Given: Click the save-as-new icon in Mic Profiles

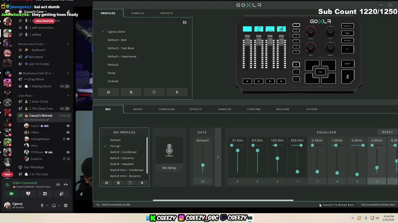Looking at the screenshot, I should pos(118,183).
